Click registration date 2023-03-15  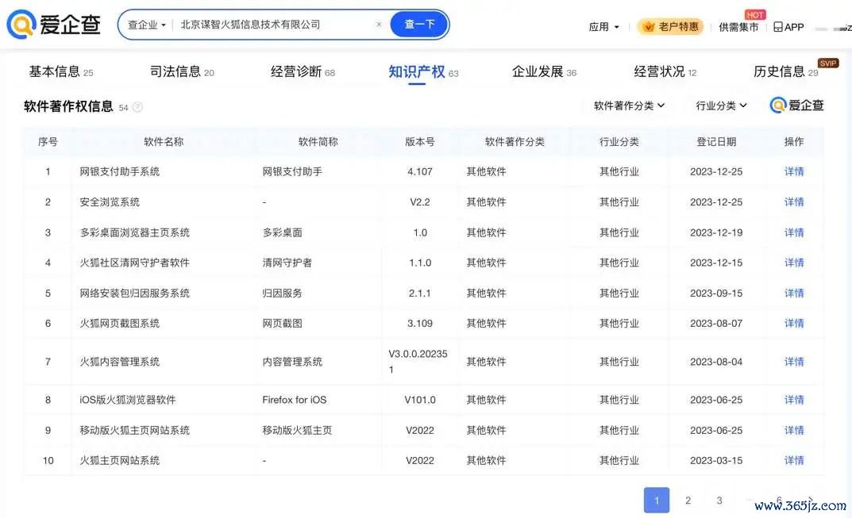(x=716, y=460)
